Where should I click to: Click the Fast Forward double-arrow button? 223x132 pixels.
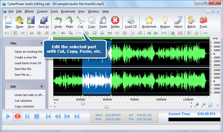point(67,116)
